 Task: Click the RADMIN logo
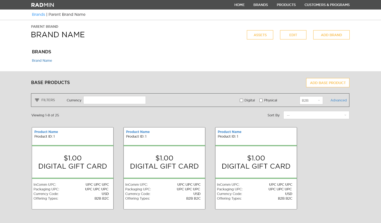tap(42, 5)
